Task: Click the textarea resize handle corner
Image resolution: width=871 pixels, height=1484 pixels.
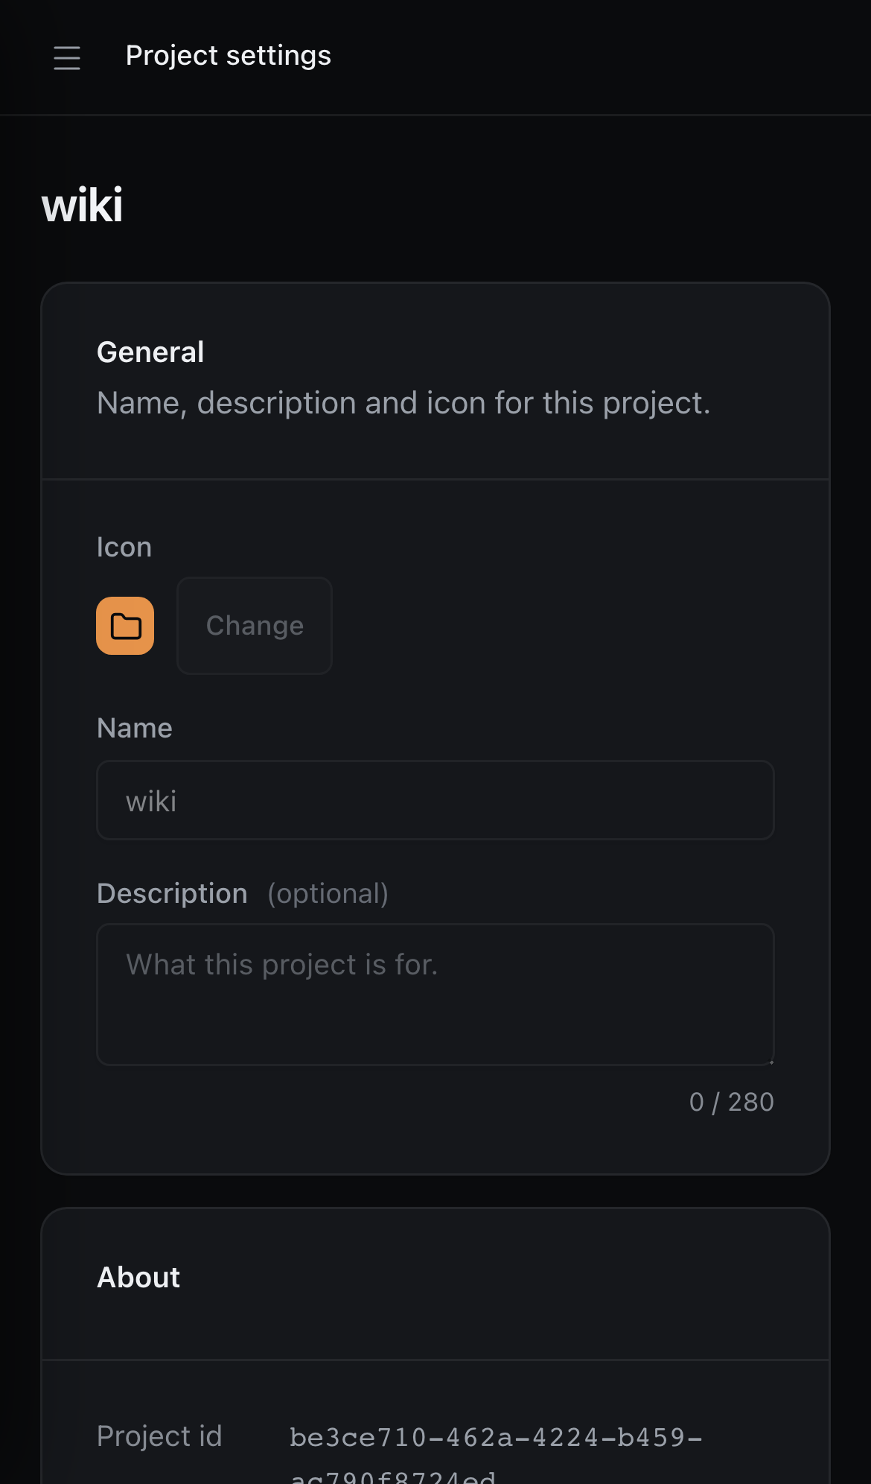Action: (770, 1061)
